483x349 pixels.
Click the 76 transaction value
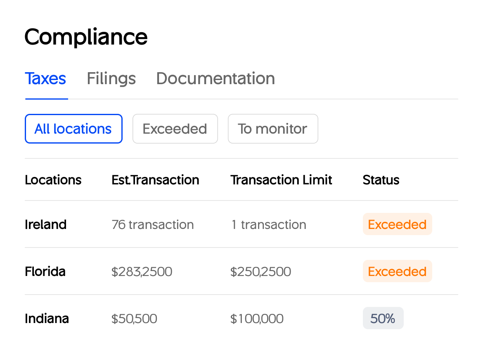point(153,225)
